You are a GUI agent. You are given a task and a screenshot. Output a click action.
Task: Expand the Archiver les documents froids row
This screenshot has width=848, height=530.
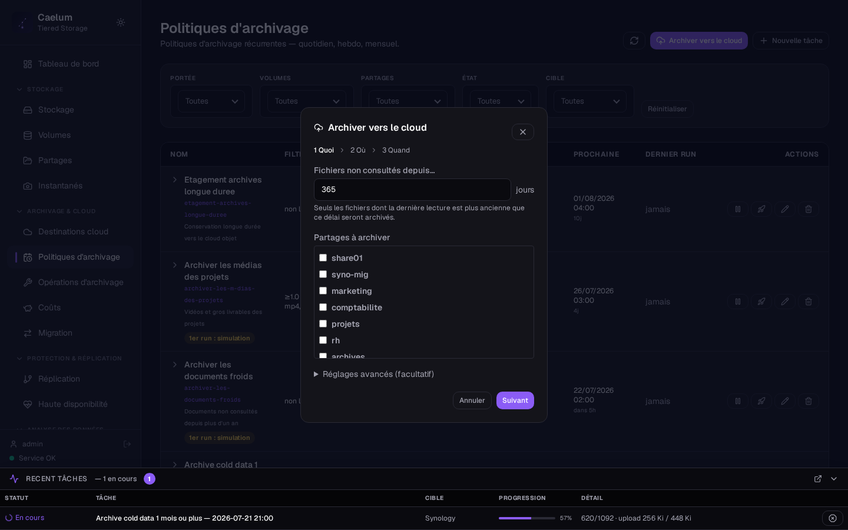pos(175,365)
